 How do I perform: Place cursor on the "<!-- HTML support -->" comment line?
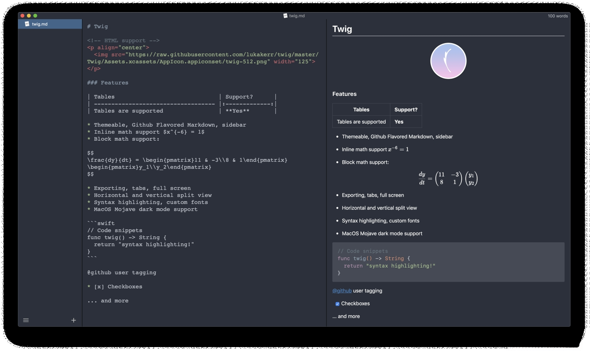click(x=124, y=41)
